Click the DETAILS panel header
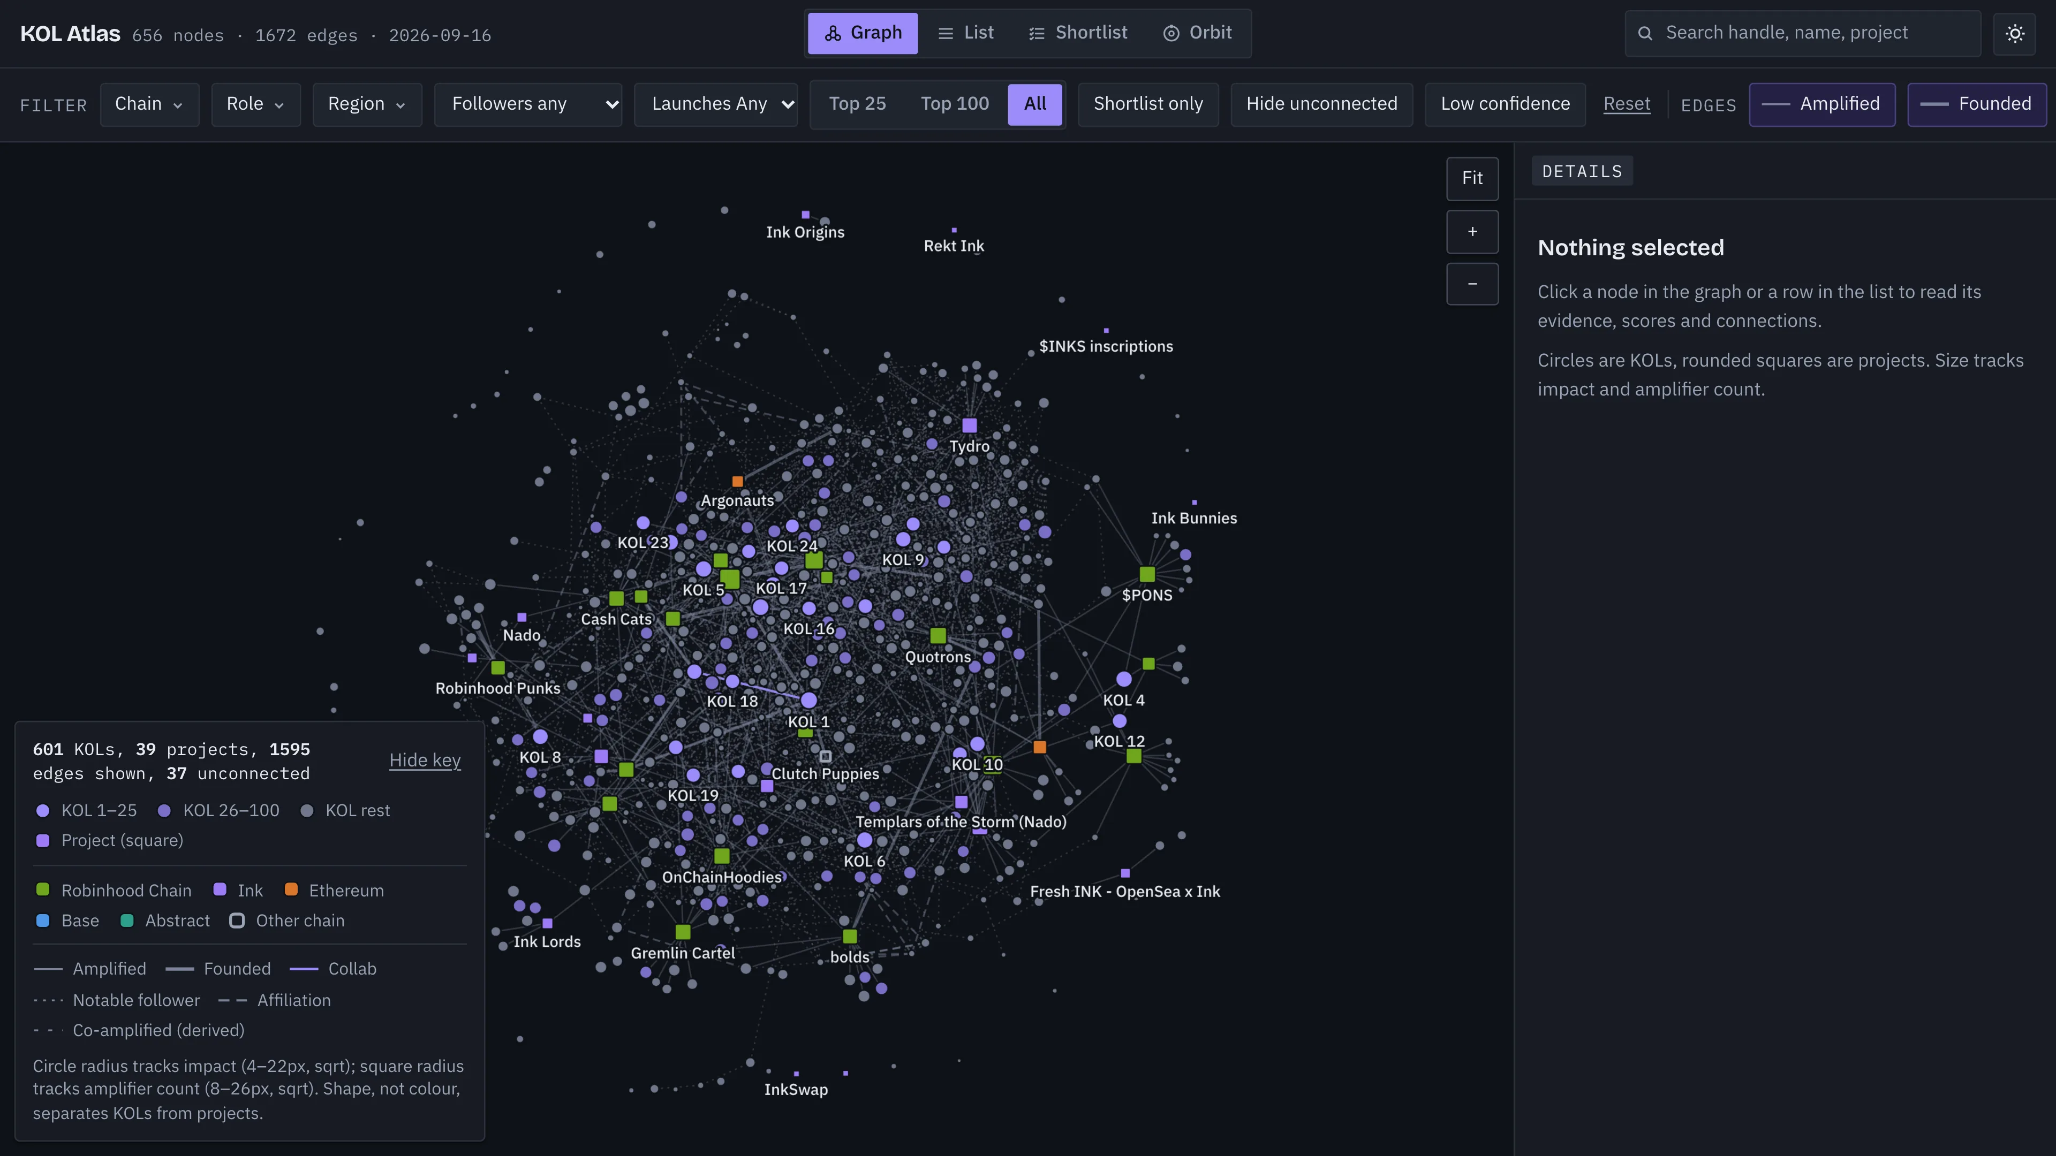The image size is (2056, 1156). [x=1582, y=171]
